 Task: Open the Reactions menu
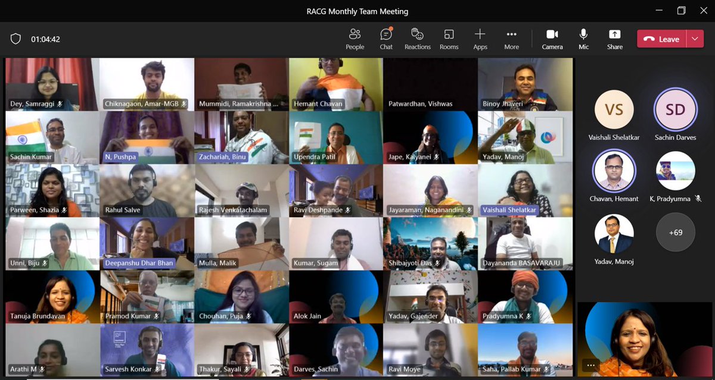(417, 39)
